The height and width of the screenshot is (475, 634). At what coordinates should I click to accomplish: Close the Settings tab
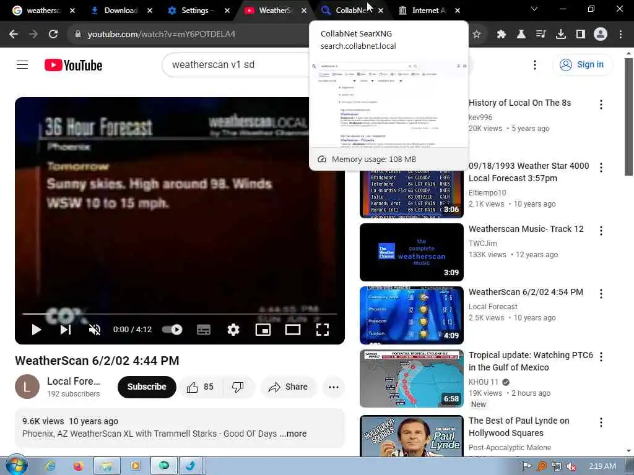(227, 11)
